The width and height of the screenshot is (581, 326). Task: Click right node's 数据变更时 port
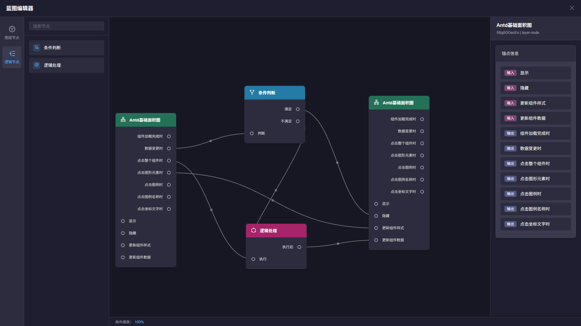click(422, 131)
